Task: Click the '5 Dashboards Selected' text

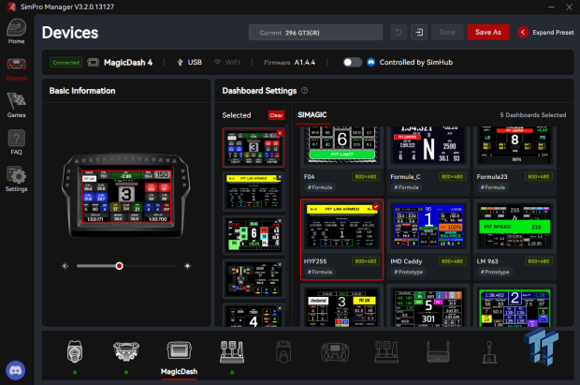Action: pyautogui.click(x=533, y=115)
